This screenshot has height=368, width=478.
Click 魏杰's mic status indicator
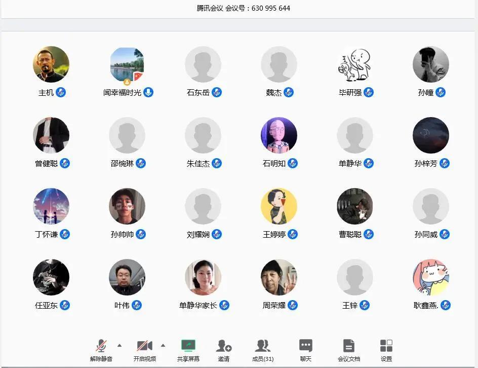(289, 93)
